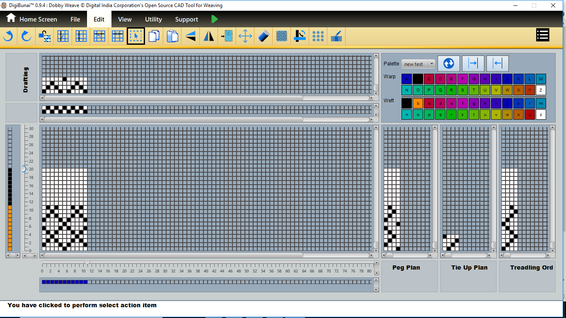Viewport: 566px width, 318px height.
Task: Click the Paste clipboard icon
Action: (172, 36)
